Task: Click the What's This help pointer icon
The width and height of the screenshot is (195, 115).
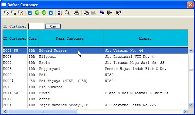Action: click(119, 13)
